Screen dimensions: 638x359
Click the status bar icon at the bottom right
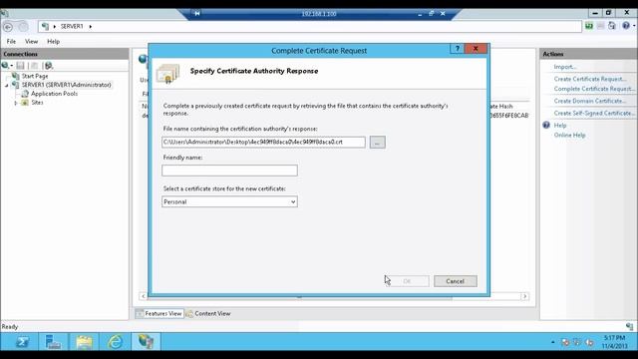tap(629, 326)
